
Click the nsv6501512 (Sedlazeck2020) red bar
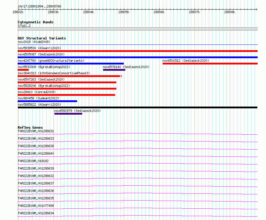click(210, 64)
